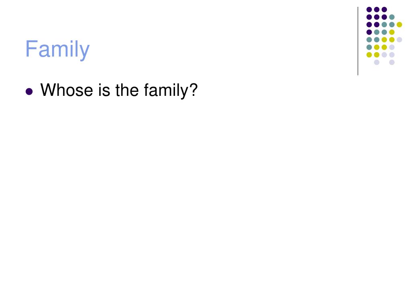Click the last purple dot in the top row
Viewport: 411px width, 308px height.
(x=384, y=10)
